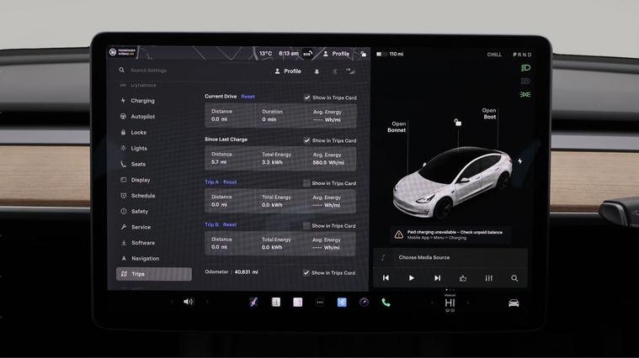This screenshot has width=639, height=358.
Task: Open the phone app in bottom dock
Action: (x=386, y=303)
